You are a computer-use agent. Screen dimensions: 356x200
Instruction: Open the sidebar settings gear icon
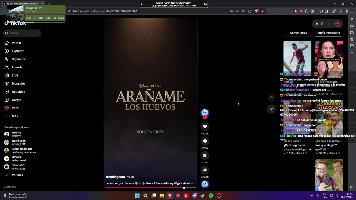(x=352, y=187)
